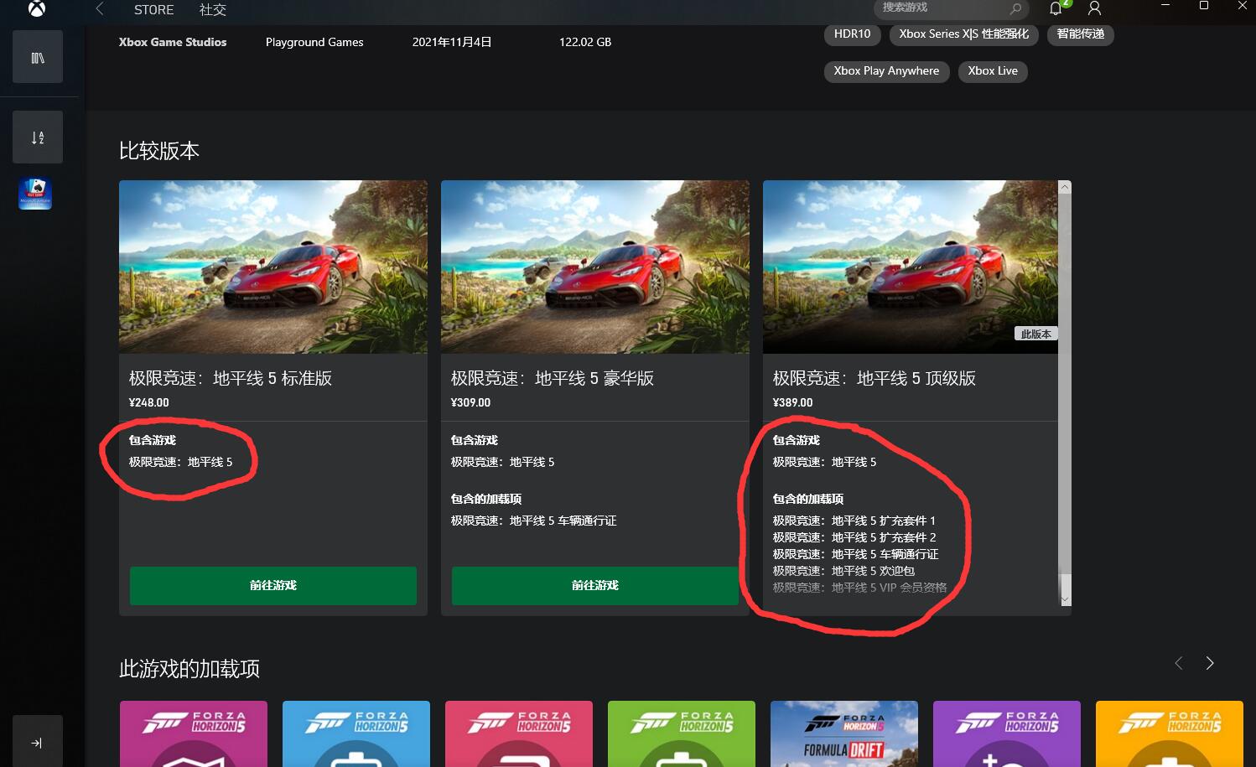Click the 122.02 GB size
1256x767 pixels.
pos(585,42)
